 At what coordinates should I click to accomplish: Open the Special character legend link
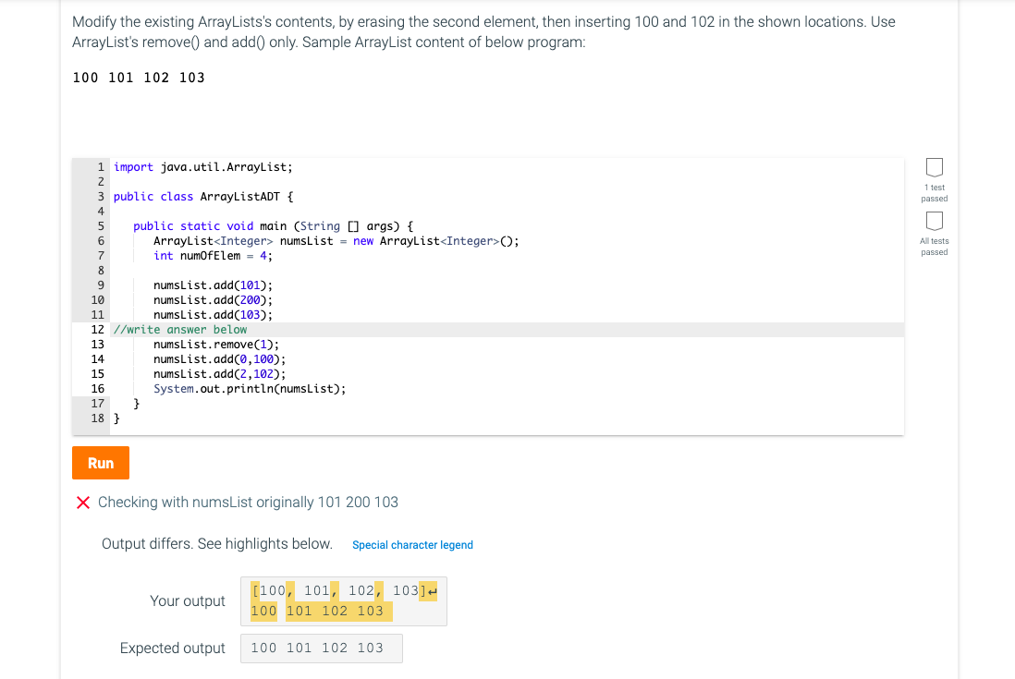click(x=412, y=544)
